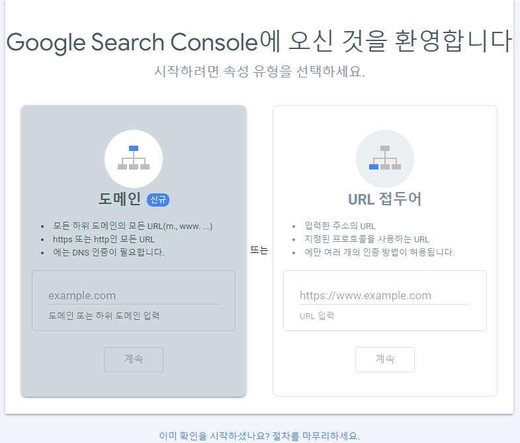Click bullet https 또는 http인 모든 URL
Image resolution: width=520 pixels, height=443 pixels.
pos(104,239)
